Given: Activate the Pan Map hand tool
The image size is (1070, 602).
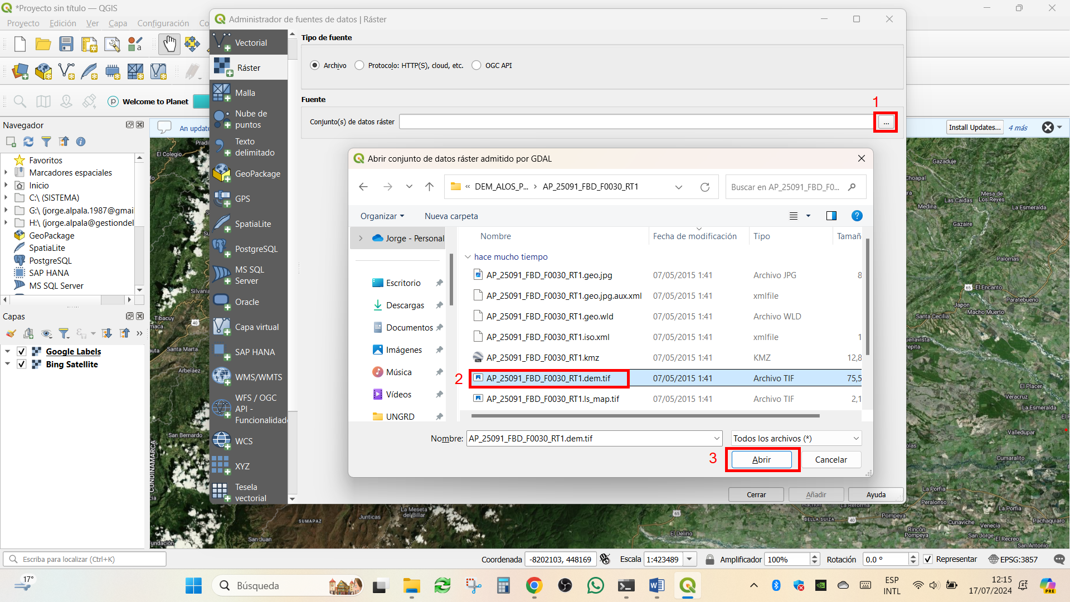Looking at the screenshot, I should [169, 44].
